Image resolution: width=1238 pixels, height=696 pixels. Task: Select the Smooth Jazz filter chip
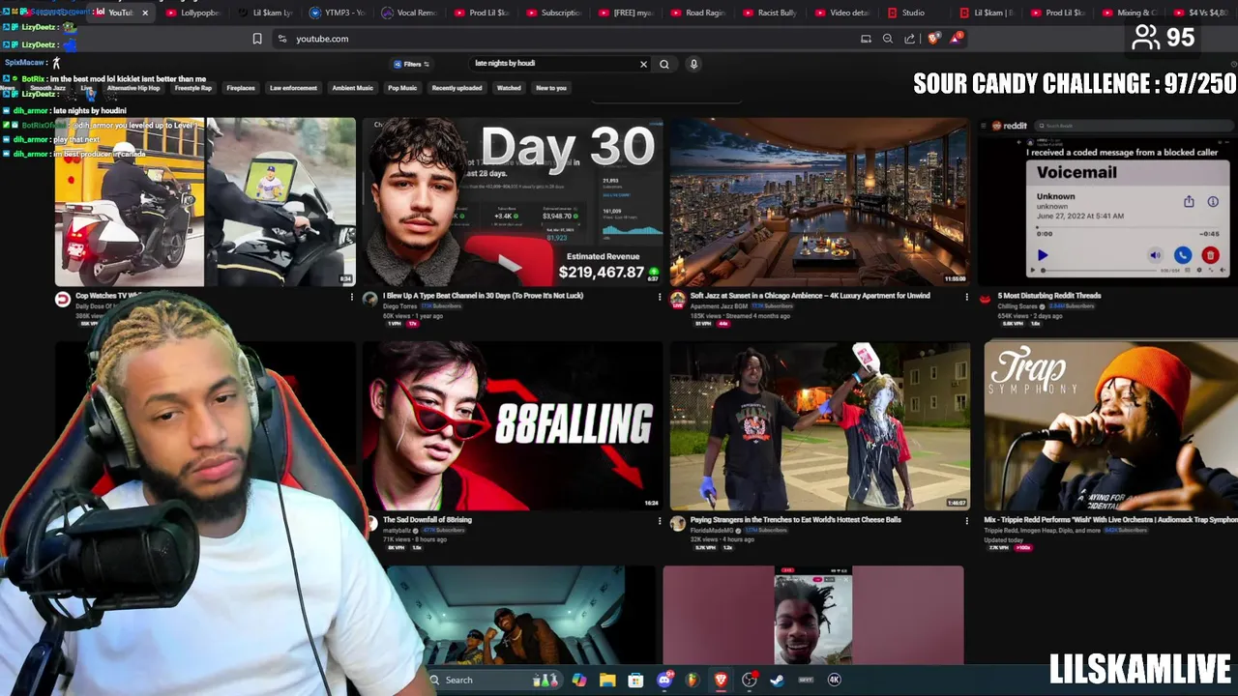[x=47, y=88]
